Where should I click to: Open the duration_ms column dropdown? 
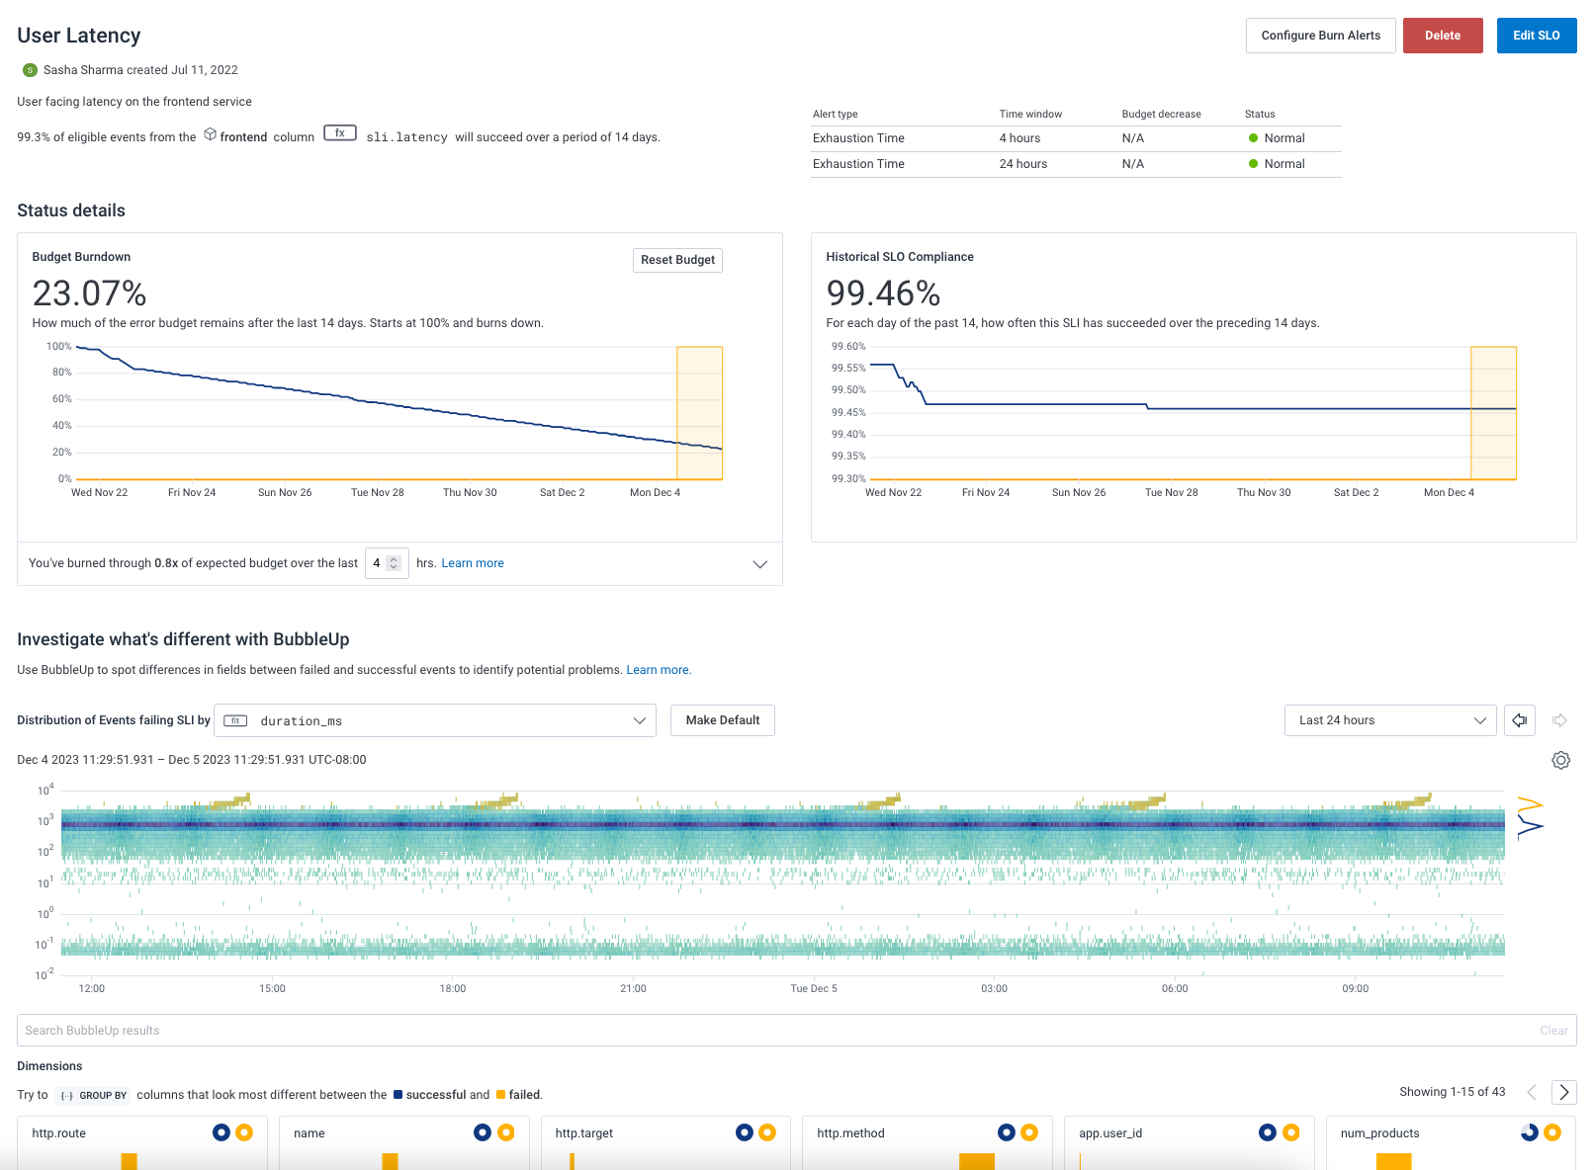click(435, 720)
